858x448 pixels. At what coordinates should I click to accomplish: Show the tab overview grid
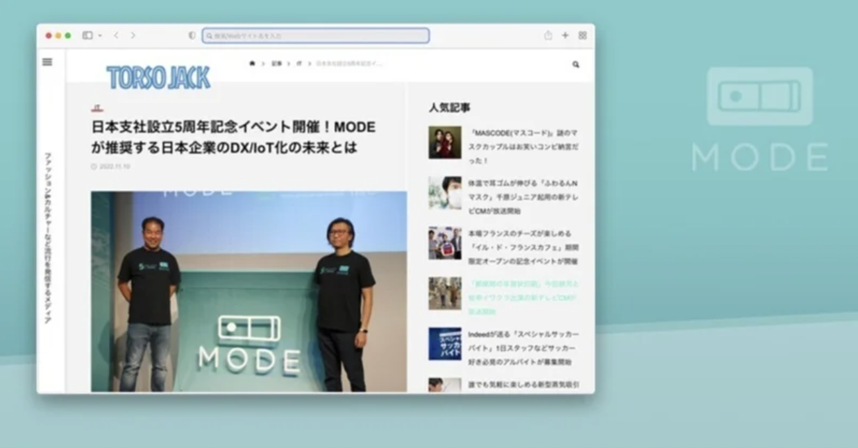pos(582,35)
